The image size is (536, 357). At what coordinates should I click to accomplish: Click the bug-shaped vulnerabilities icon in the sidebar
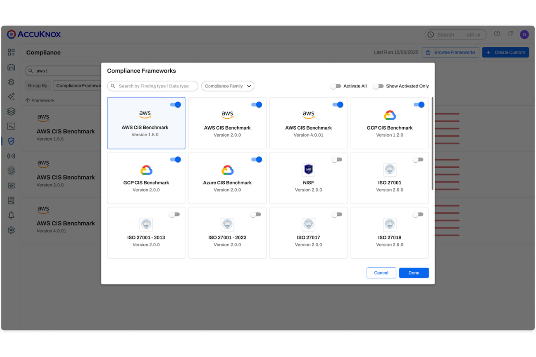11,82
